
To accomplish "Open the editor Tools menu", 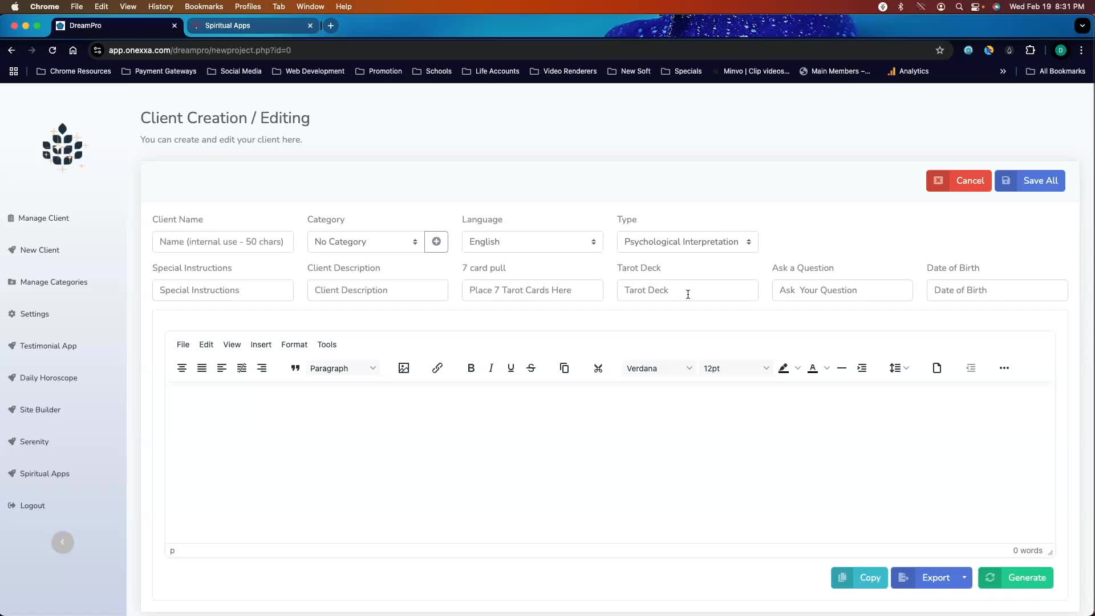I will [x=327, y=345].
